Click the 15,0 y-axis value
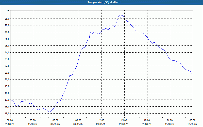 (7, 114)
